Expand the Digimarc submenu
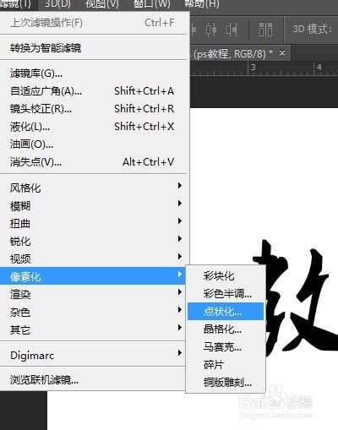The width and height of the screenshot is (338, 430). (x=93, y=355)
